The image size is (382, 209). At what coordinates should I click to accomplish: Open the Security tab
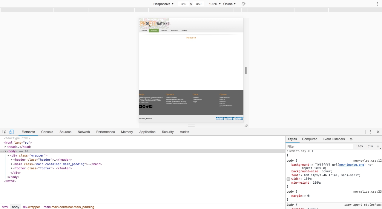168,132
